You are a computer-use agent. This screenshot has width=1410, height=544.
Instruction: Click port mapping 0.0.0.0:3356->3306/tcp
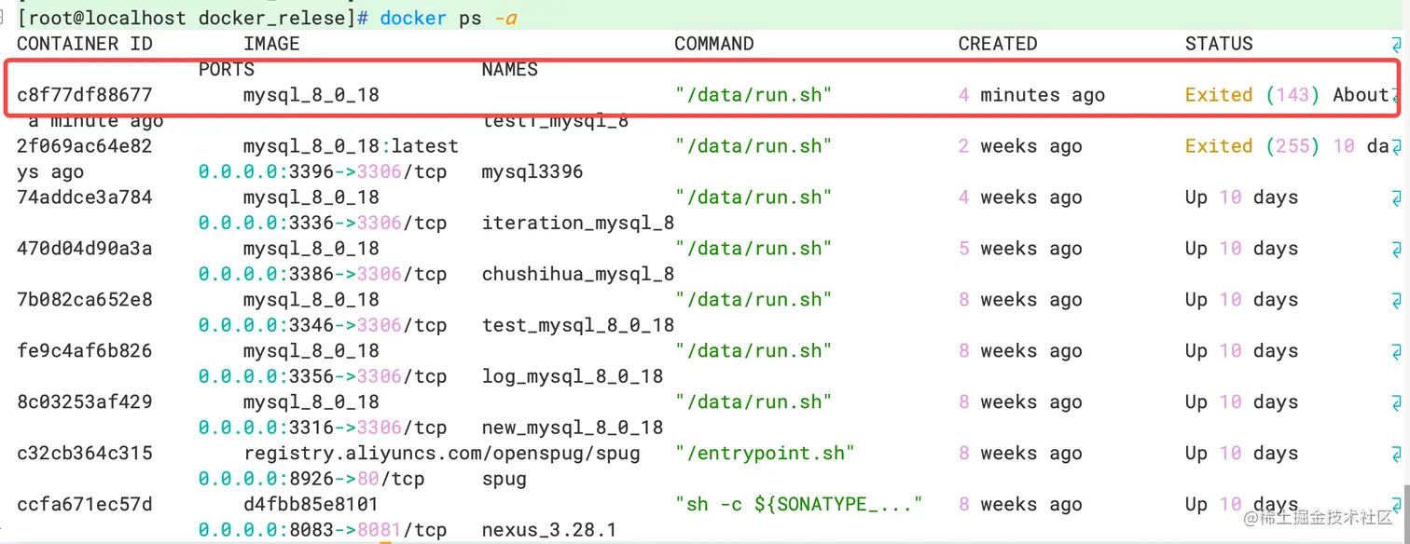pyautogui.click(x=323, y=377)
